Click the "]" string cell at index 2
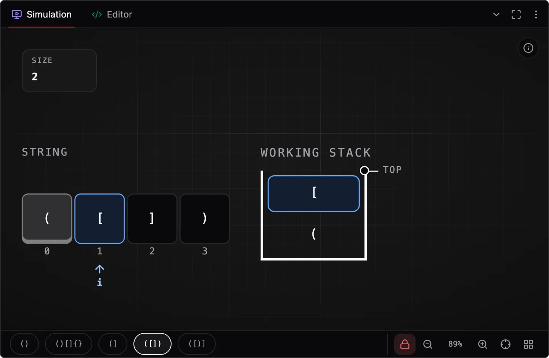Image resolution: width=549 pixels, height=358 pixels. [x=152, y=219]
